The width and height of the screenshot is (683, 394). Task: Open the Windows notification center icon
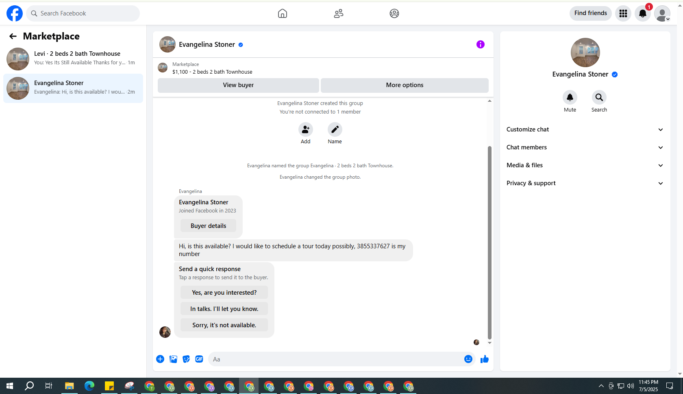[x=670, y=386]
